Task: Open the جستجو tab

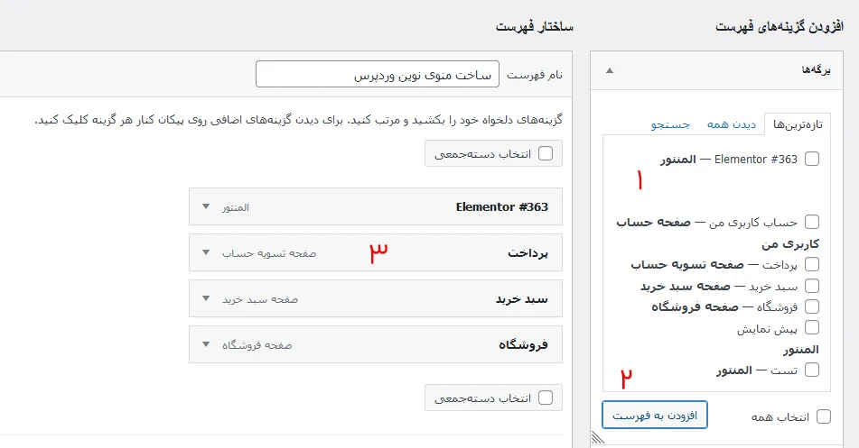Action: click(670, 124)
